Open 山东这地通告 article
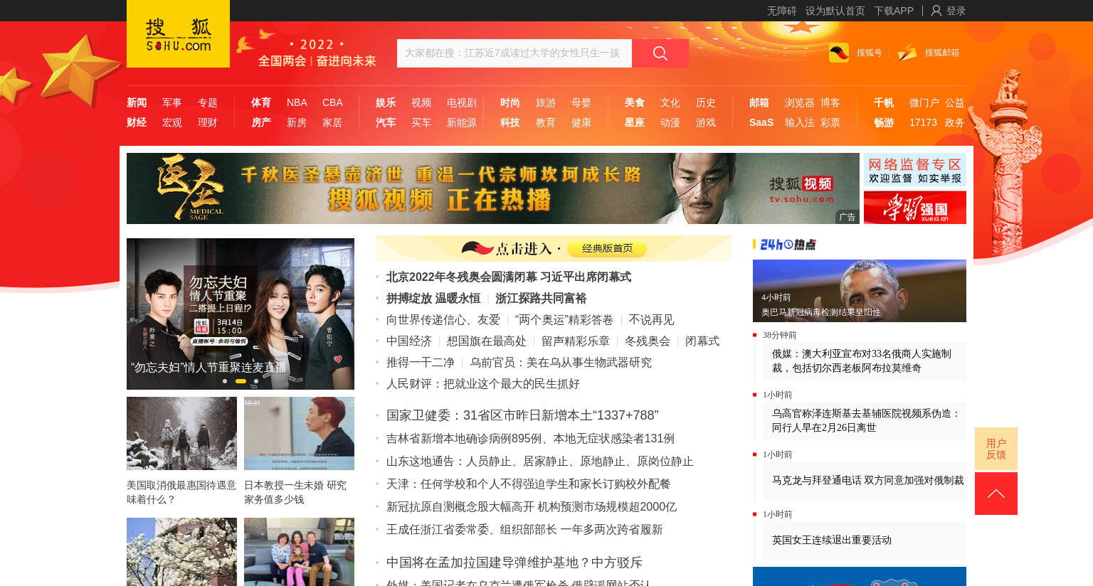Screen dimensions: 1093x586 pyautogui.click(x=540, y=461)
